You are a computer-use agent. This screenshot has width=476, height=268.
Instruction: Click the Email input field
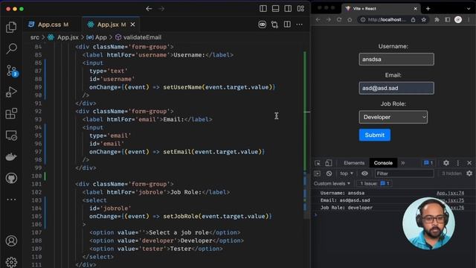[396, 88]
